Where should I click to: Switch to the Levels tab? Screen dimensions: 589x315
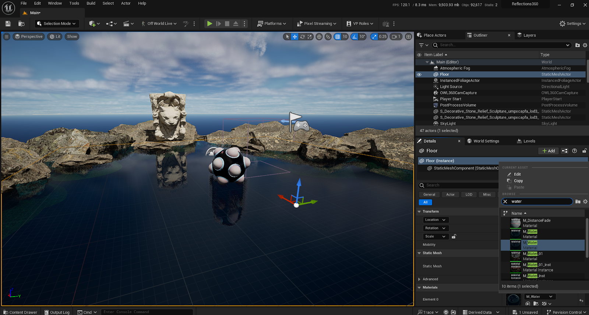(x=526, y=141)
